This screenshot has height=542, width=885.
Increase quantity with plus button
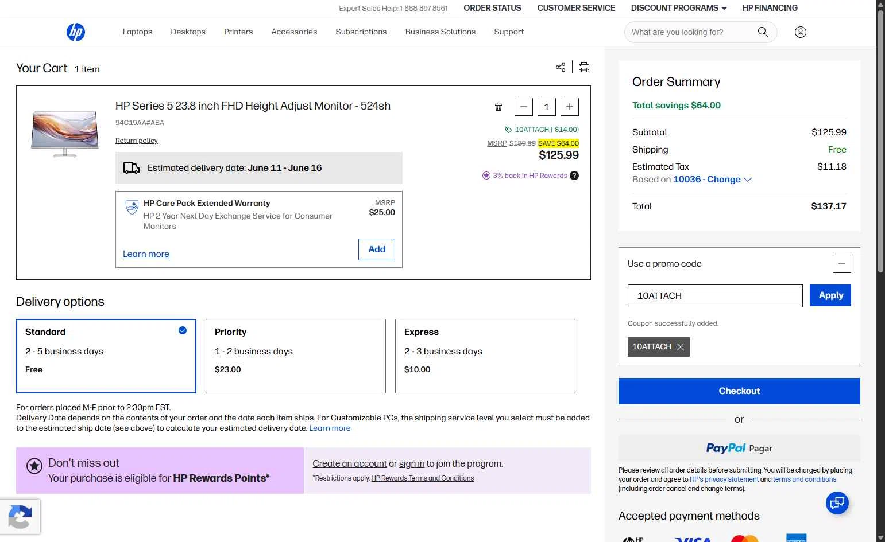click(x=570, y=107)
